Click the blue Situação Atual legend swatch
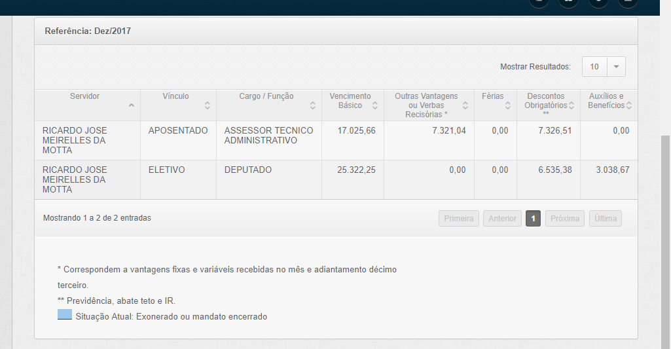The height and width of the screenshot is (349, 671). (x=64, y=315)
